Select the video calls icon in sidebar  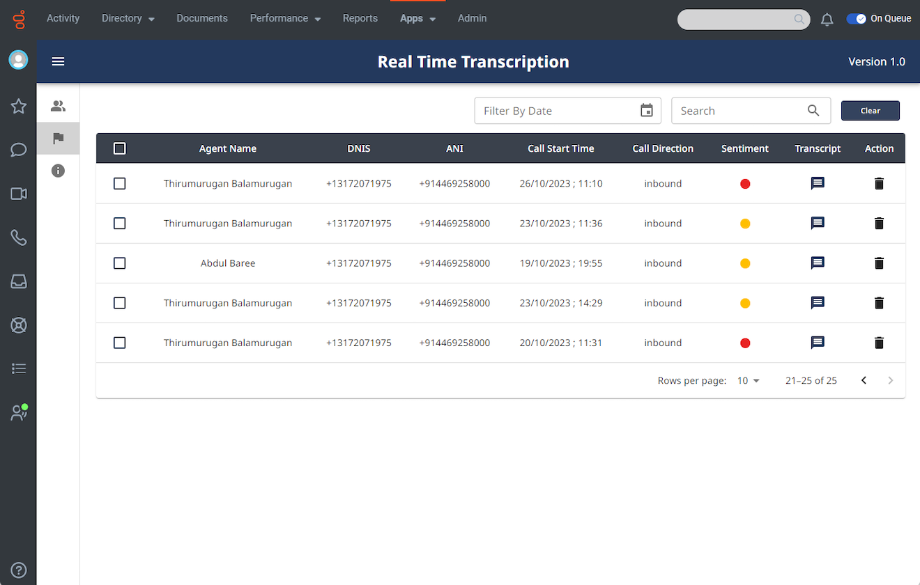[x=18, y=194]
